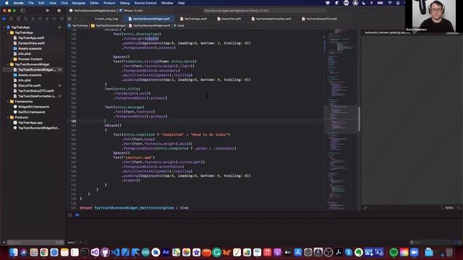
Task: Open GitHub Desktop from the Dock
Action: (x=105, y=252)
